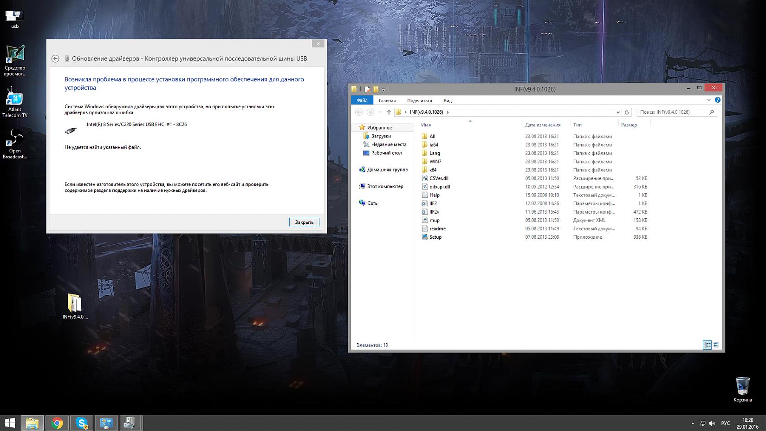Select the WIN7 folder
This screenshot has width=766, height=431.
[435, 162]
